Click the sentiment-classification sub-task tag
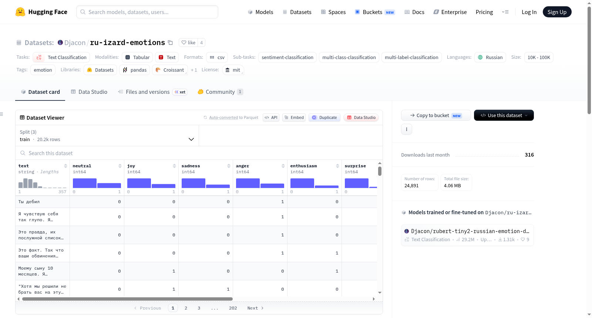592x318 pixels. pyautogui.click(x=287, y=57)
